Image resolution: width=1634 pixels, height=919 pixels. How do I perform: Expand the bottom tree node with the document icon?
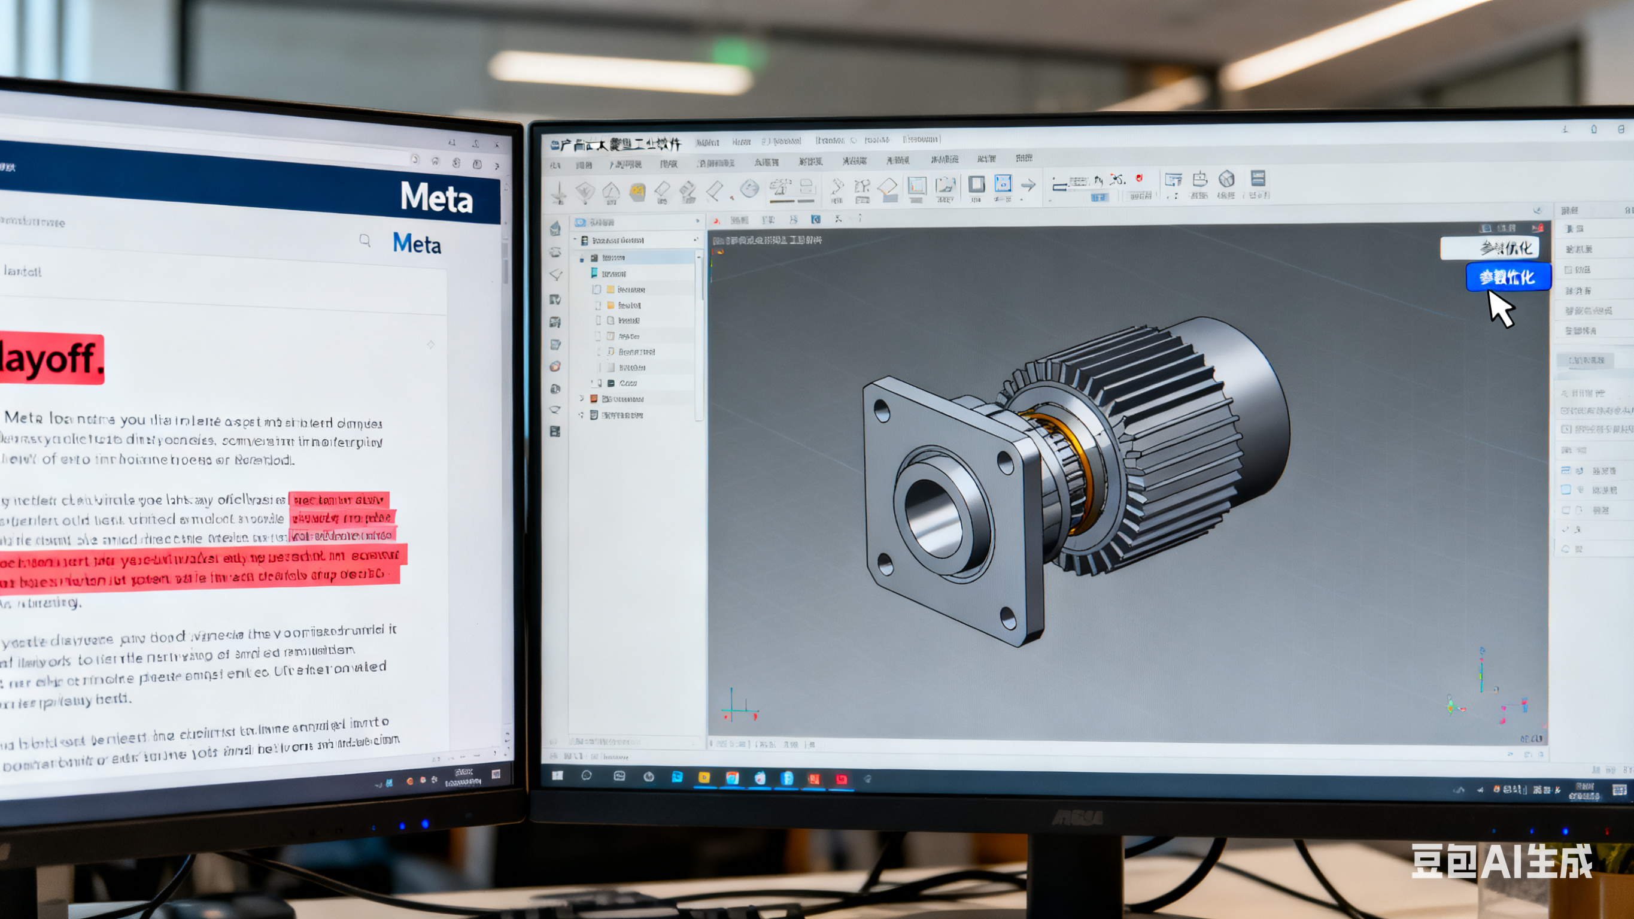coord(582,415)
